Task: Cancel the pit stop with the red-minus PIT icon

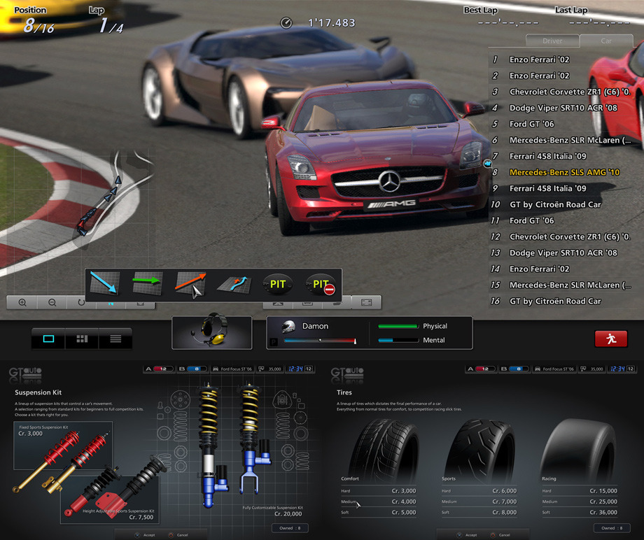Action: pos(321,284)
